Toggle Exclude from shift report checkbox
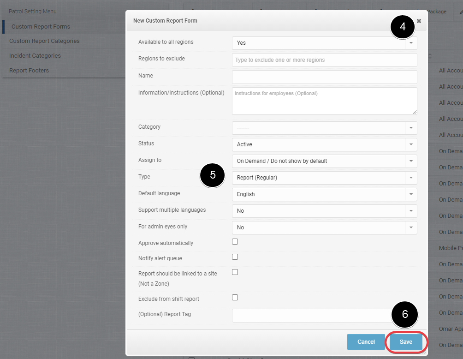This screenshot has width=463, height=359. 235,298
